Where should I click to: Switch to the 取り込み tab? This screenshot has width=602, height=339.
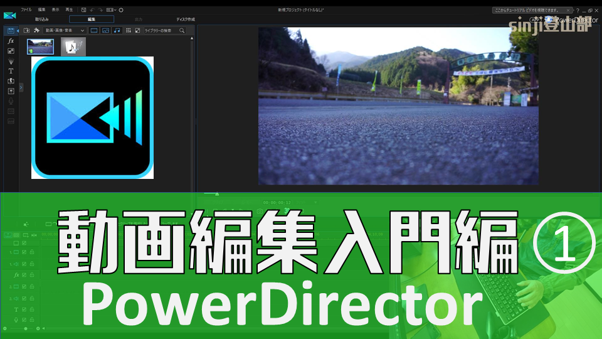(42, 19)
